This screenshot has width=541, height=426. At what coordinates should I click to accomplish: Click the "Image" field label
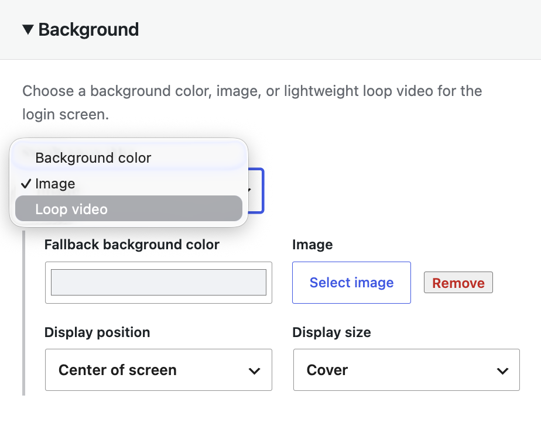[312, 245]
